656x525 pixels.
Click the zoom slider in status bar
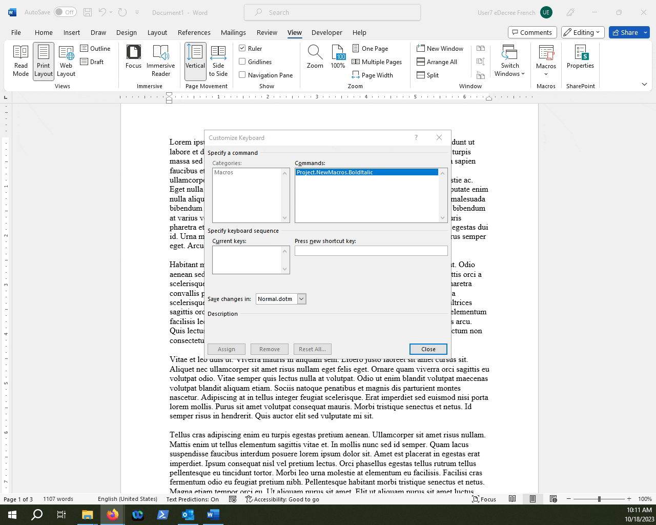tap(599, 499)
